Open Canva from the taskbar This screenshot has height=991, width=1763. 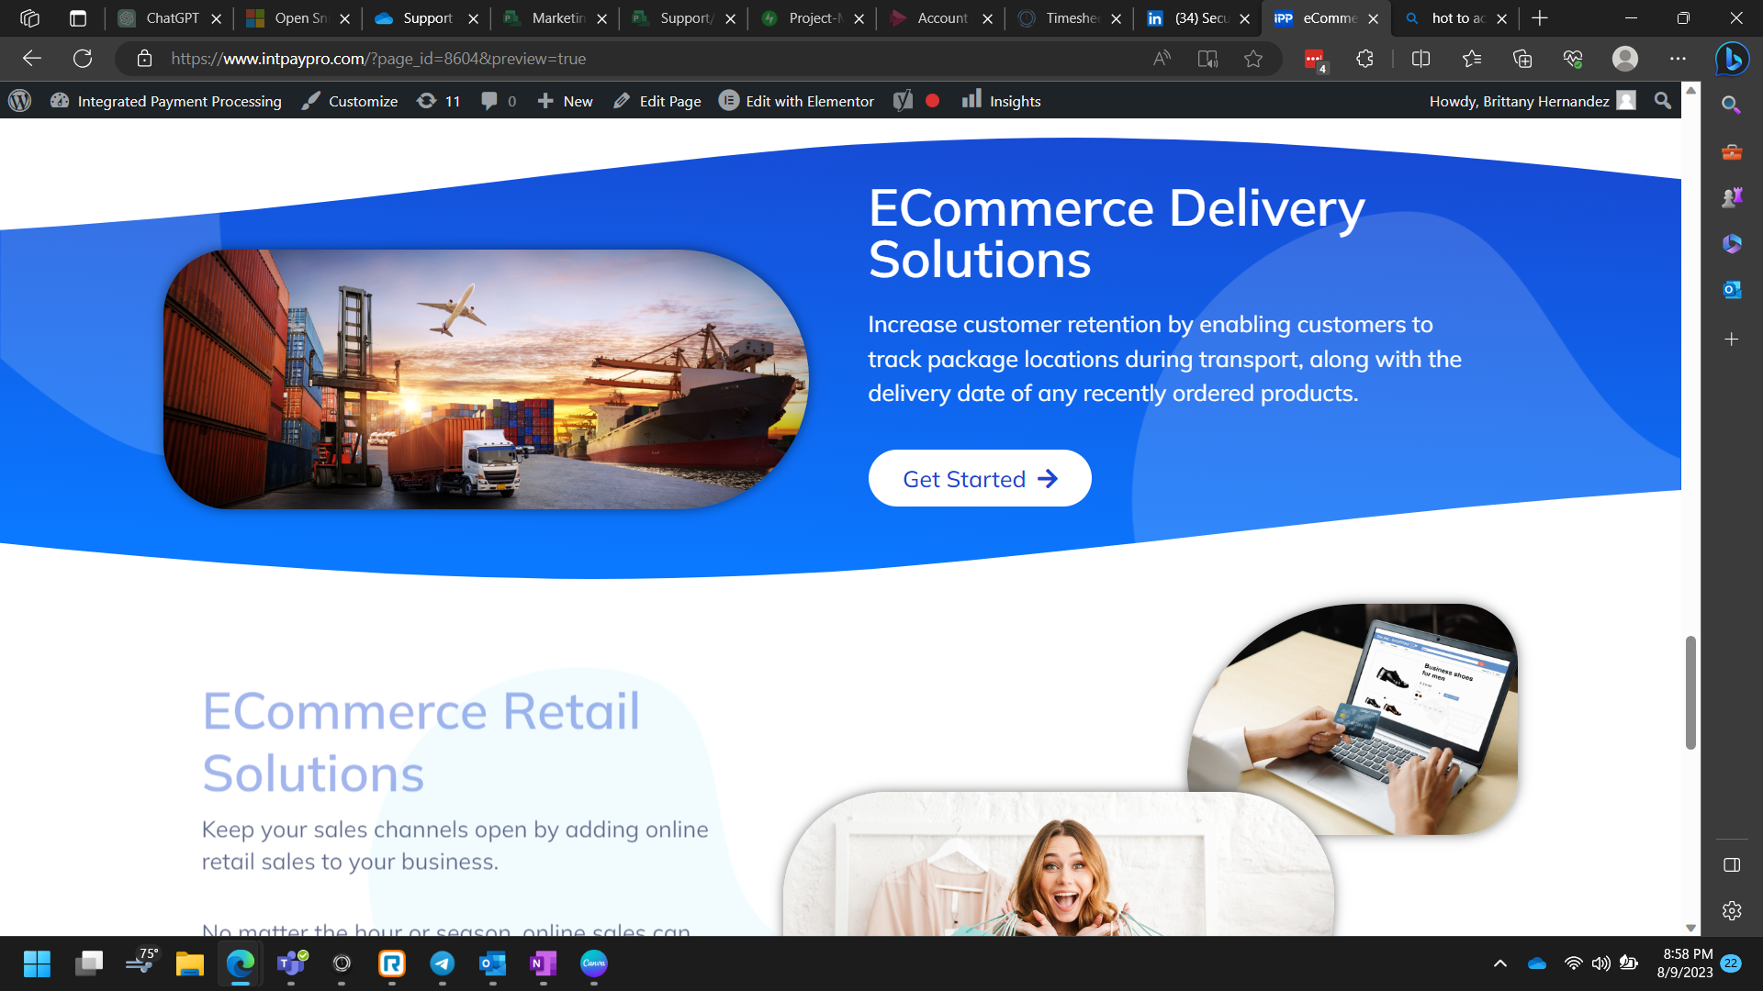[x=593, y=964]
